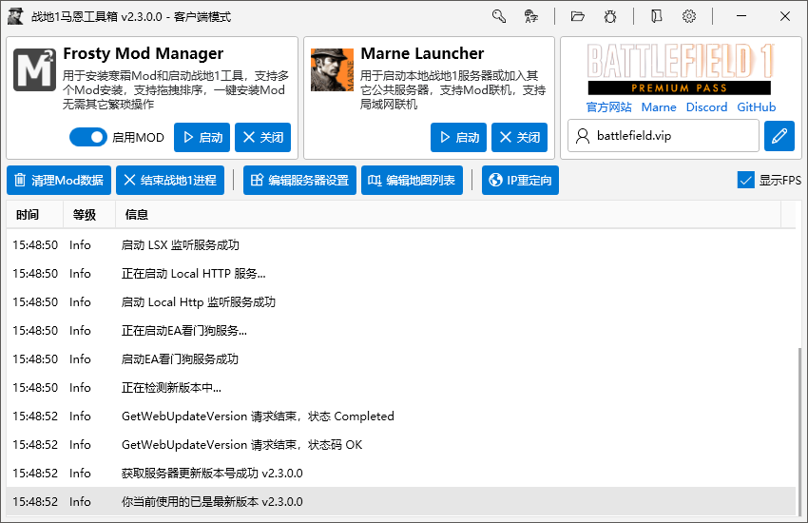Click 结束战地1进程 button
Image resolution: width=808 pixels, height=523 pixels.
coord(171,180)
